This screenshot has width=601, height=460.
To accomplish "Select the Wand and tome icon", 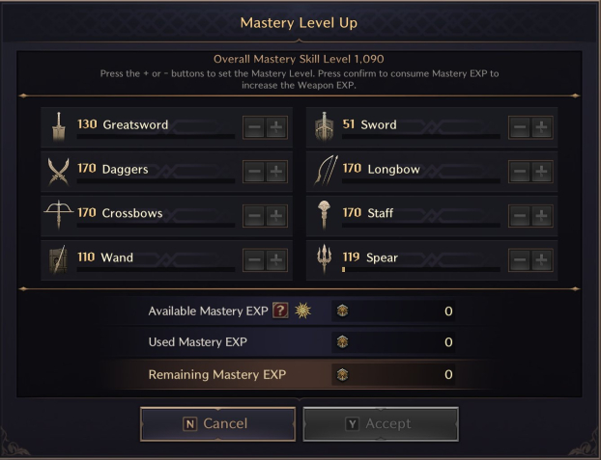I will [x=58, y=259].
